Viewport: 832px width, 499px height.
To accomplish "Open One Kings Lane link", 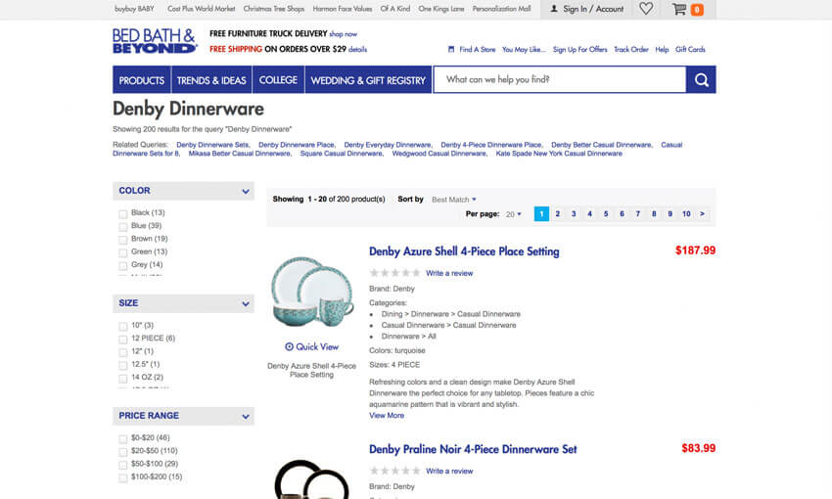I will [x=440, y=9].
